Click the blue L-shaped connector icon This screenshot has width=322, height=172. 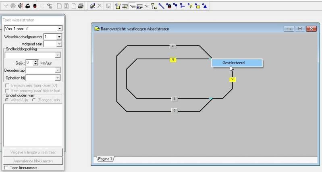coord(183,6)
